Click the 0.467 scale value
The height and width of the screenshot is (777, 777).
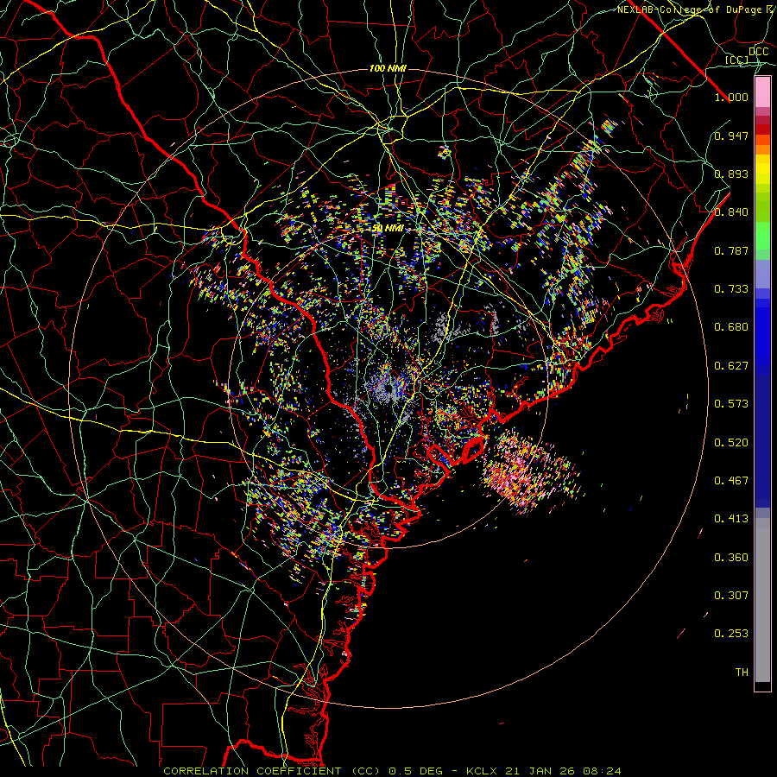click(731, 481)
